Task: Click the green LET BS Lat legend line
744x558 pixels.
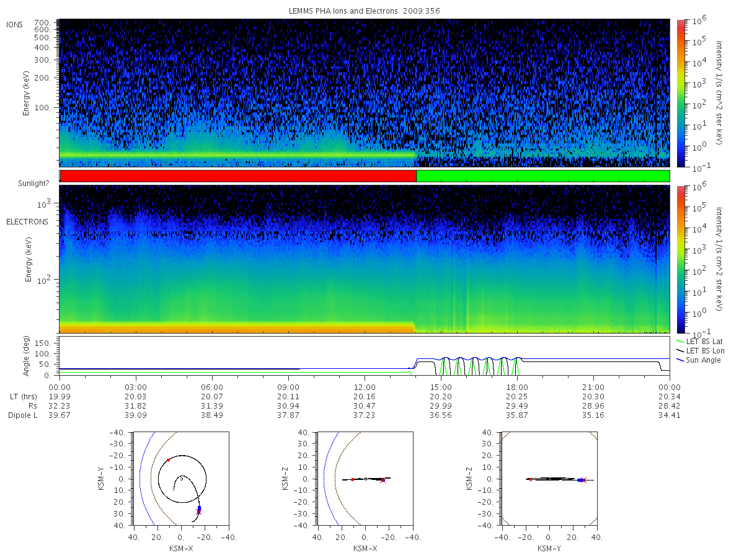Action: pyautogui.click(x=680, y=341)
